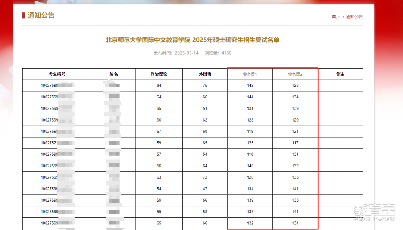Click the 外国语 score 60
This screenshot has width=403, height=230.
coord(205,132)
